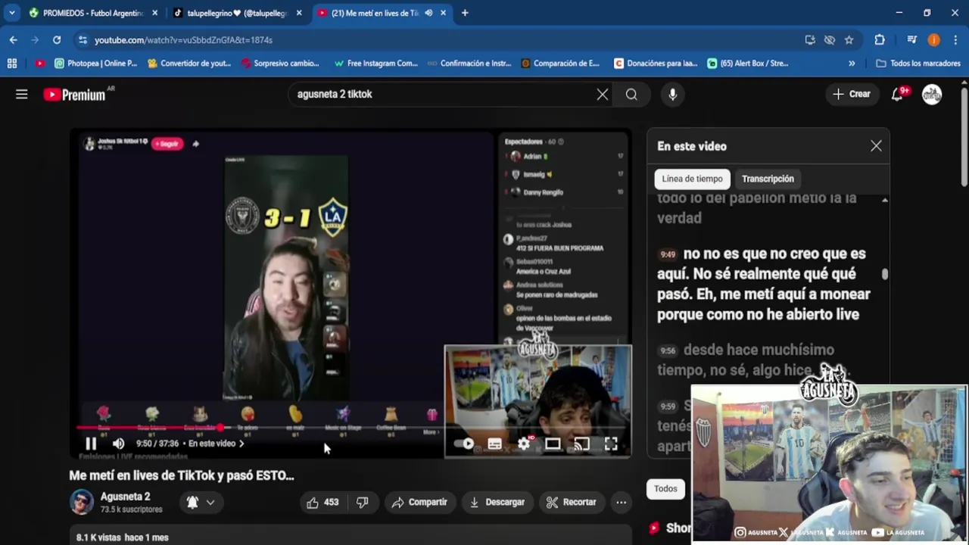Click the YouTube URL address bar
The height and width of the screenshot is (545, 969).
[x=439, y=39]
